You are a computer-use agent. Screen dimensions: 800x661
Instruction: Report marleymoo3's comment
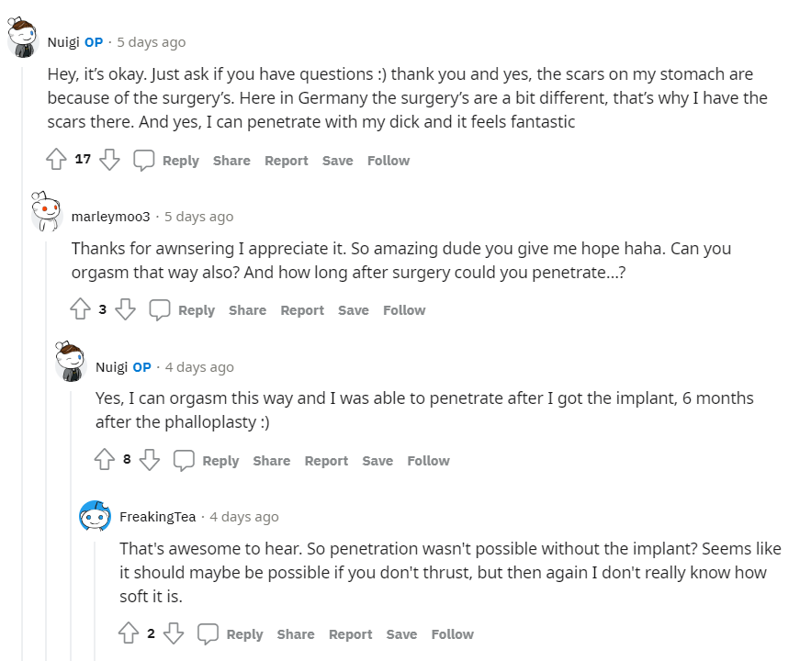coord(302,310)
